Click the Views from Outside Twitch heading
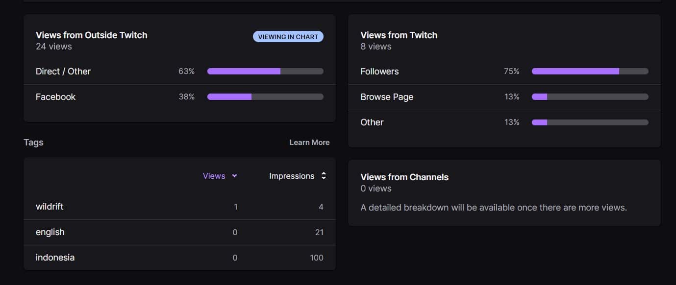Image resolution: width=676 pixels, height=285 pixels. [x=91, y=35]
